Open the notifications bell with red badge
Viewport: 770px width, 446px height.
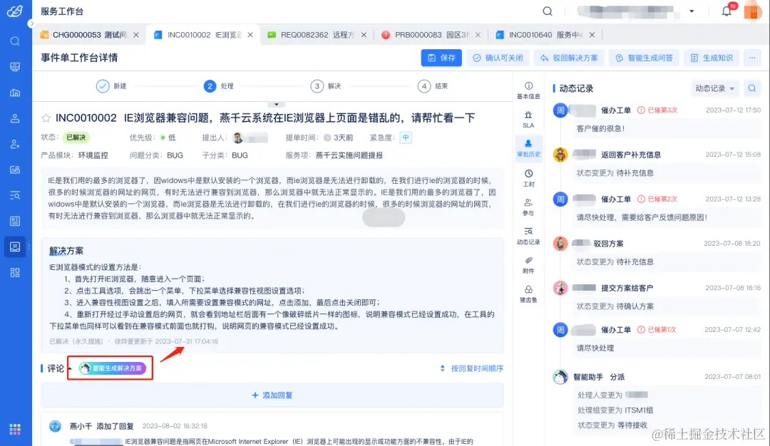pos(727,11)
